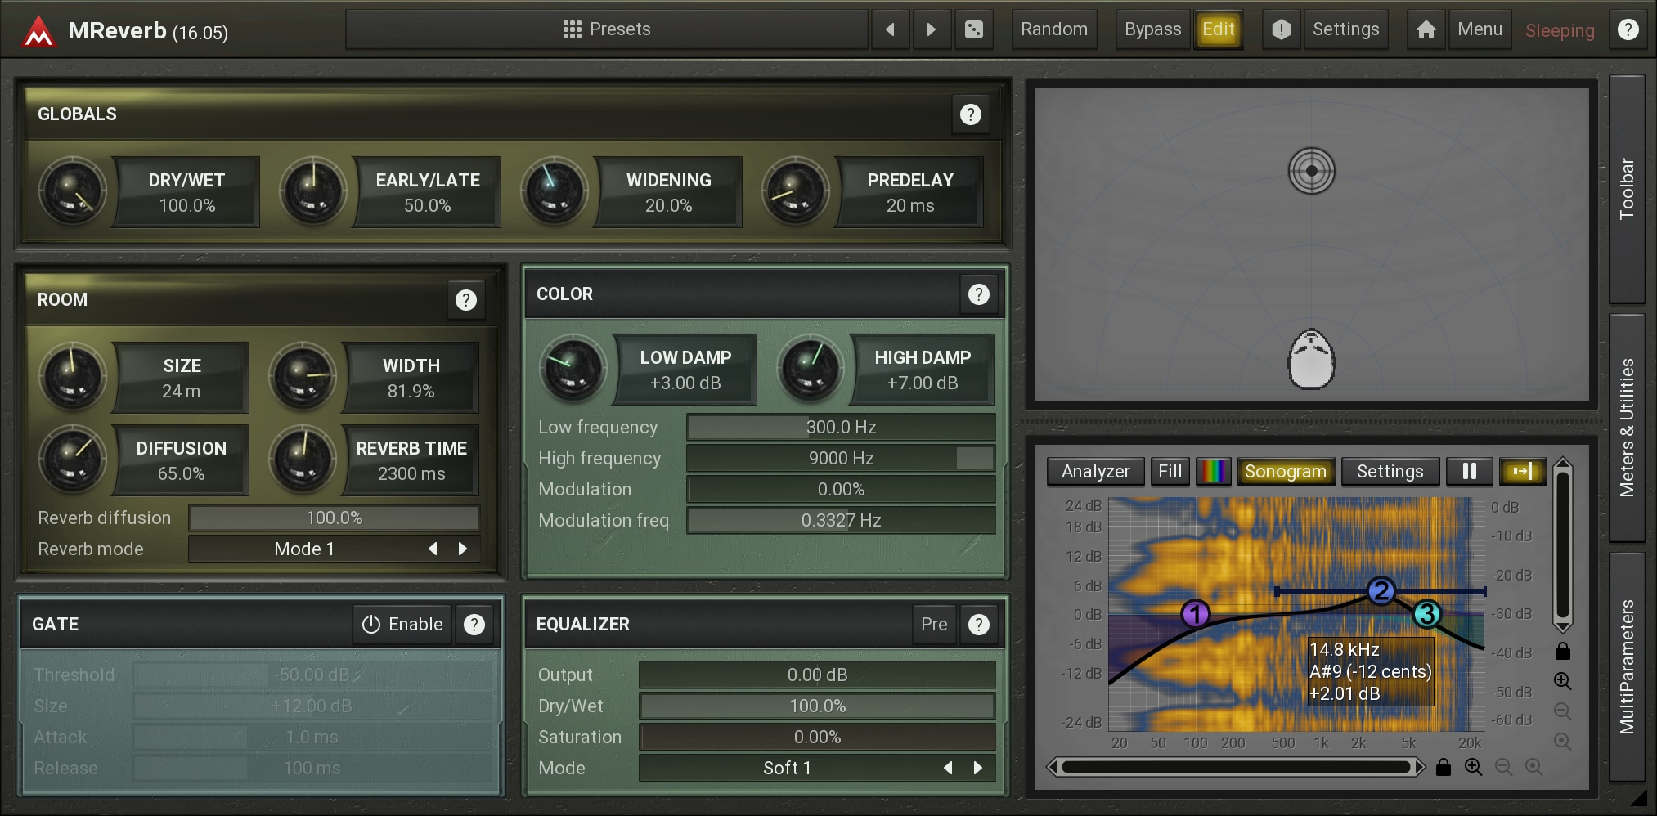Select next equalizer saturation Mode
The width and height of the screenshot is (1657, 816).
(978, 768)
